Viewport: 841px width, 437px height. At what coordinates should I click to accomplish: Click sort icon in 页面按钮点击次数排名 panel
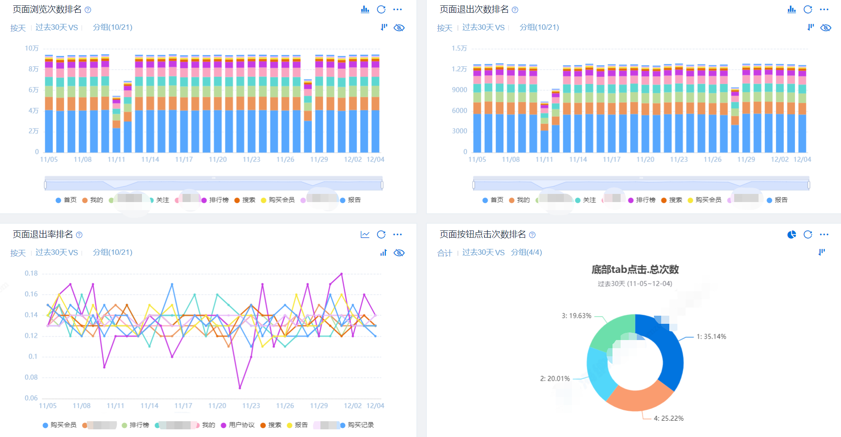point(822,252)
